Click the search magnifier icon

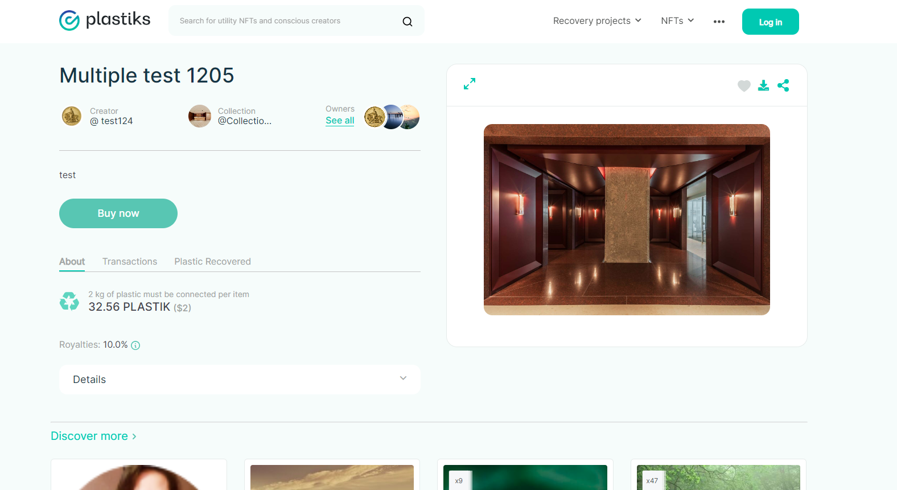pos(408,22)
